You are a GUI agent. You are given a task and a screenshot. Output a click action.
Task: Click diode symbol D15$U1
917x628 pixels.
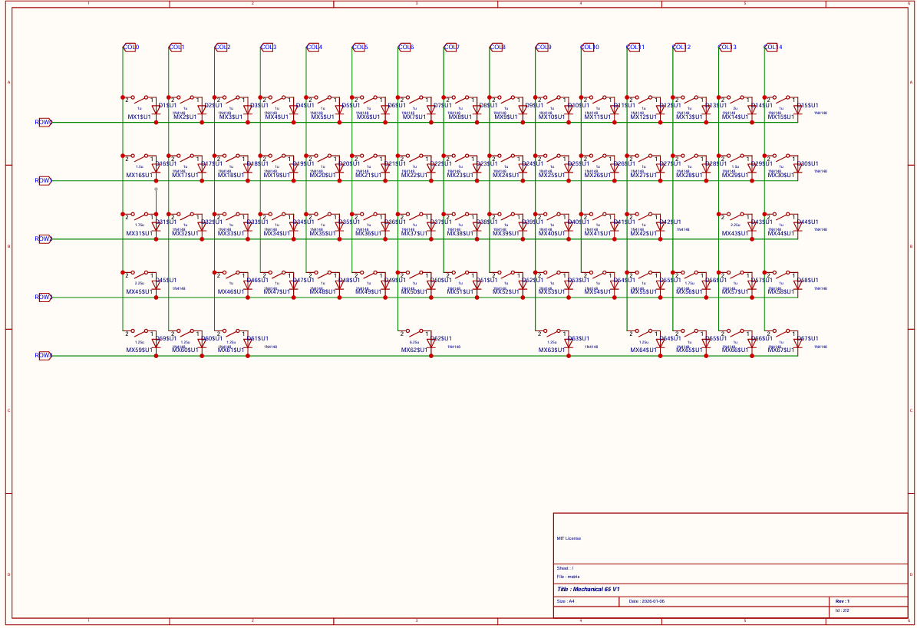(798, 109)
